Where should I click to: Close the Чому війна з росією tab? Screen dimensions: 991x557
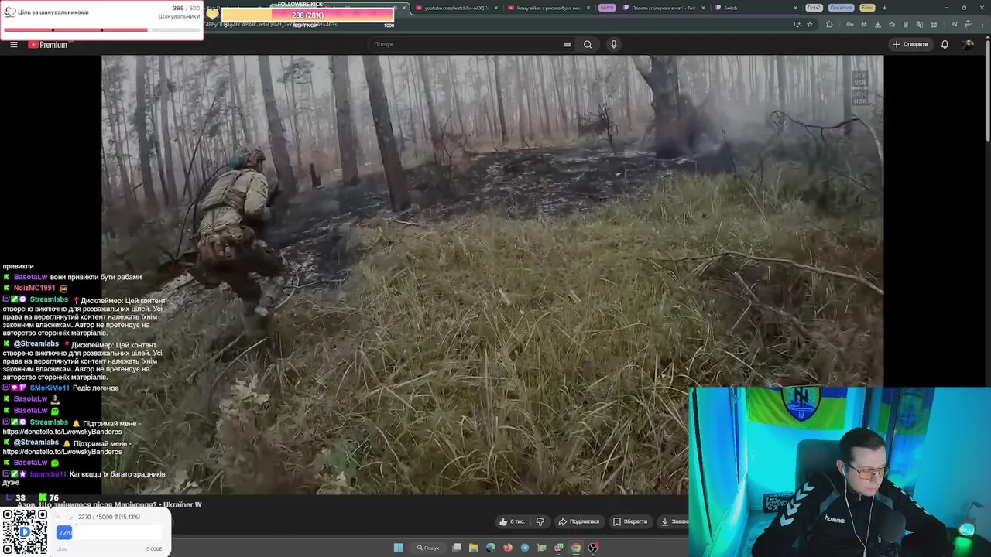(x=588, y=8)
